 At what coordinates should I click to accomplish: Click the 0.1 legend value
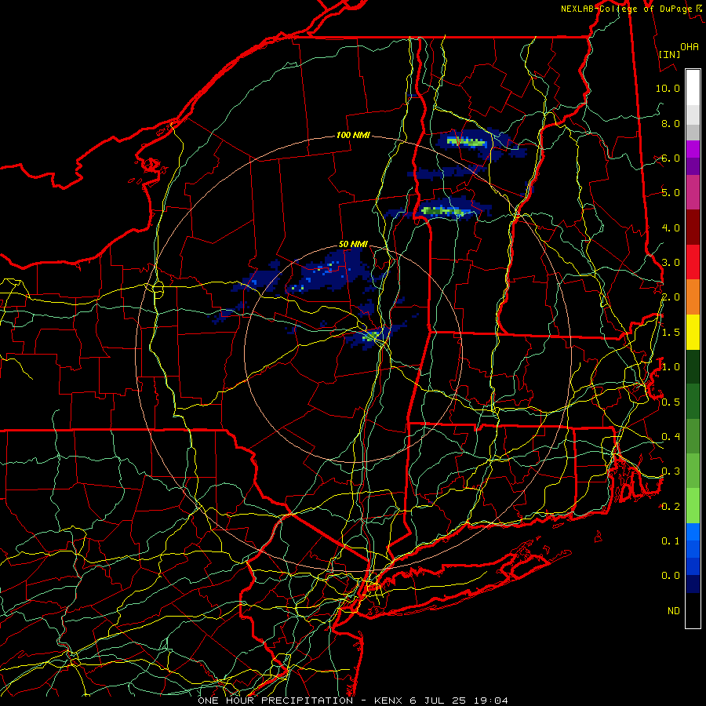(671, 540)
